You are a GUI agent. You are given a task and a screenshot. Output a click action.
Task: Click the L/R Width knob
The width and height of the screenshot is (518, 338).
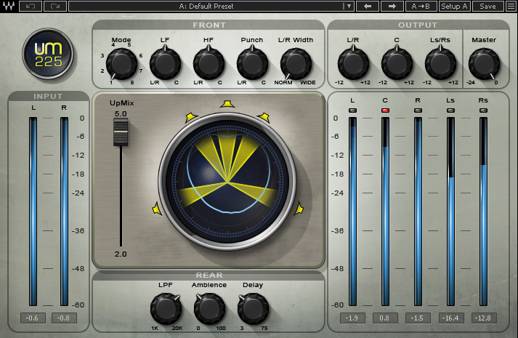pyautogui.click(x=296, y=64)
